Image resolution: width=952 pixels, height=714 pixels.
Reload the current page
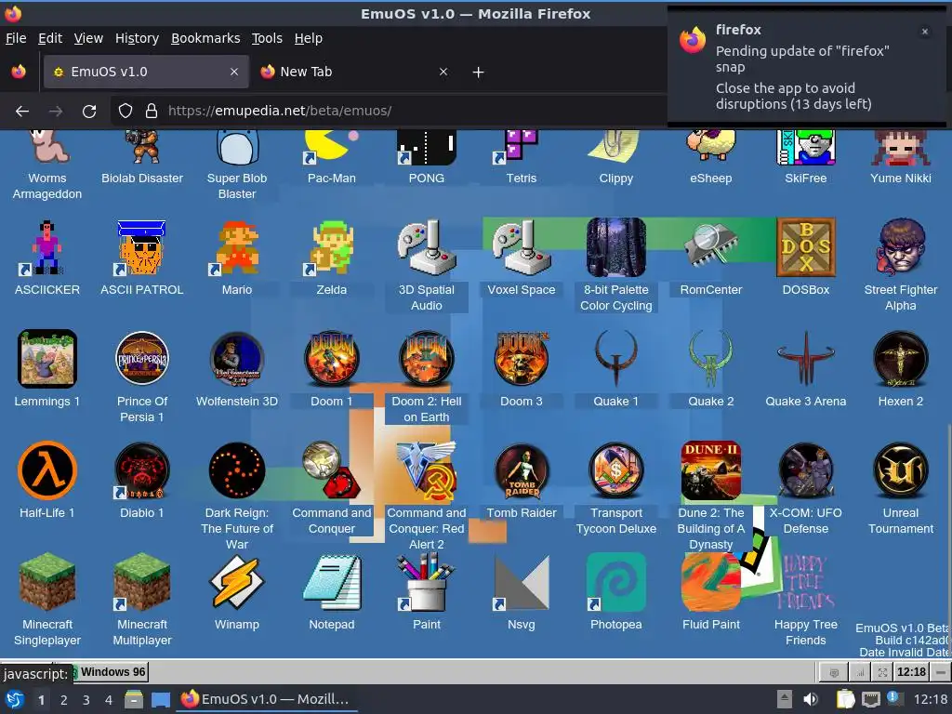(x=89, y=112)
